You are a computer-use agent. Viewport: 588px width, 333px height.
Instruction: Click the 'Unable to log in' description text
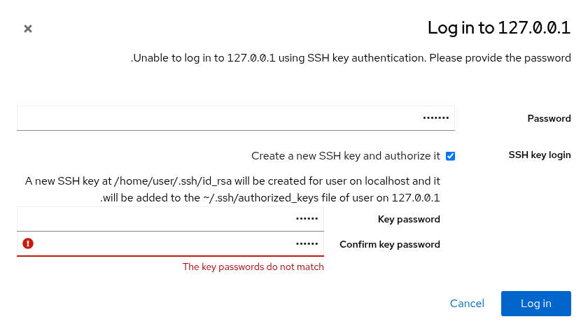(351, 58)
